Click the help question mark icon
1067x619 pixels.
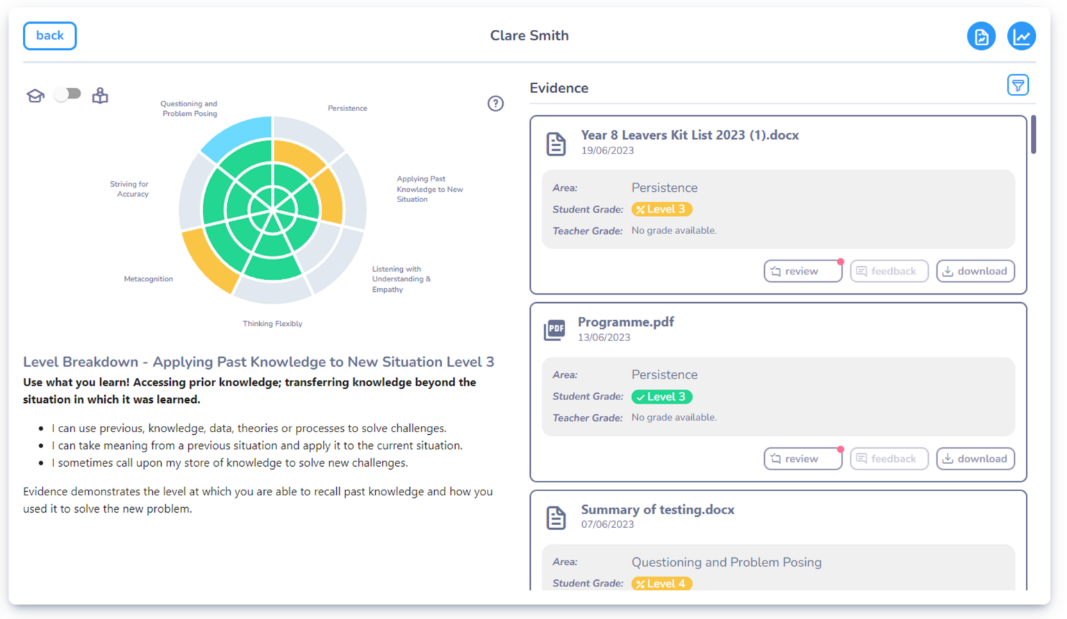tap(495, 104)
